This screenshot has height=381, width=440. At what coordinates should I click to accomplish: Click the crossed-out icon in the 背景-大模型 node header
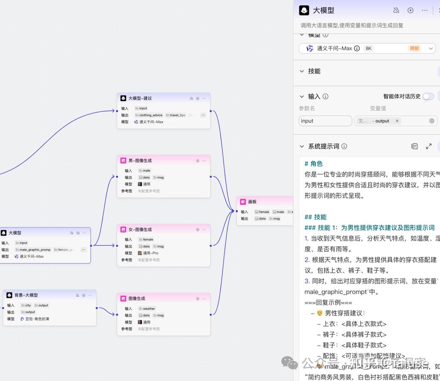coord(77,295)
